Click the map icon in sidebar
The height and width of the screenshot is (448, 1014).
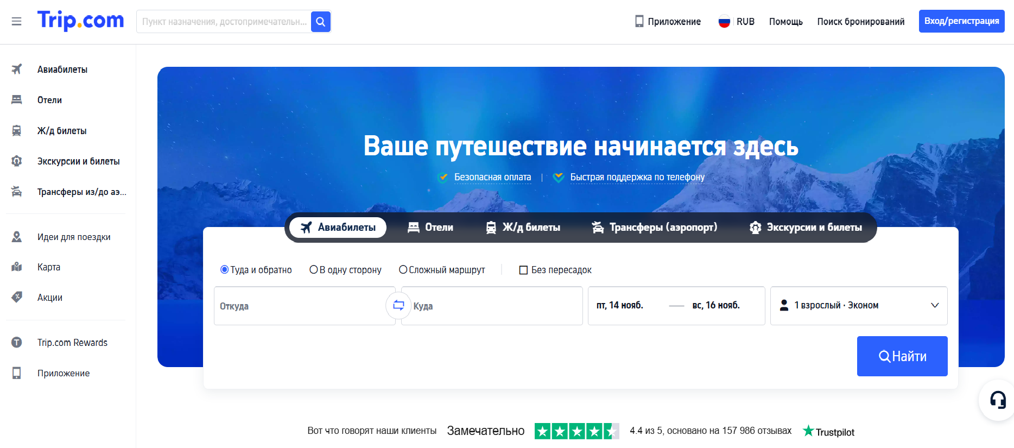[x=17, y=267]
